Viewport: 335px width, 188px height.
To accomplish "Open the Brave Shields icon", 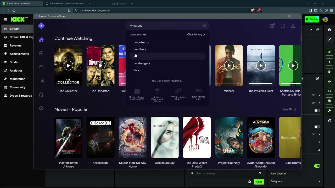I will click(252, 10).
